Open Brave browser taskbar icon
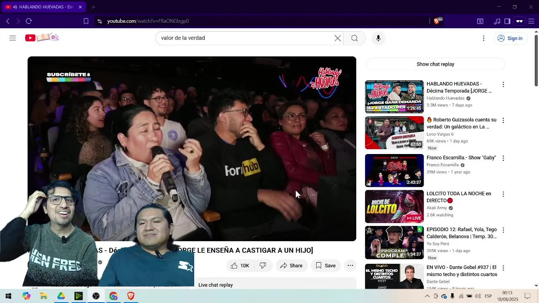Screen dimensions: 539x303 (131, 296)
